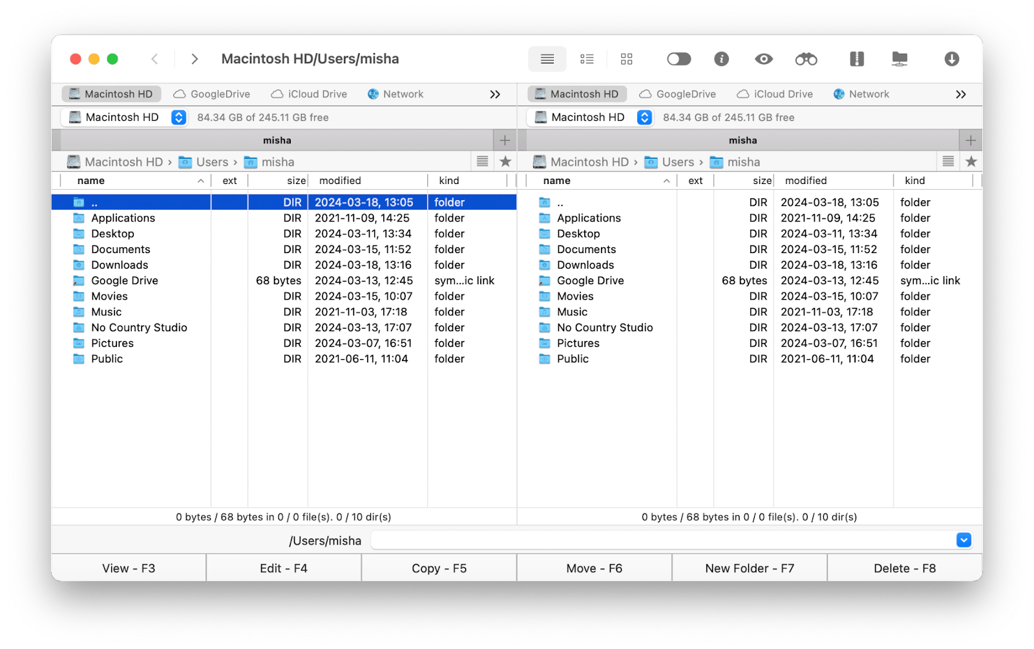Click the info icon in the toolbar
1034x649 pixels.
click(x=721, y=59)
